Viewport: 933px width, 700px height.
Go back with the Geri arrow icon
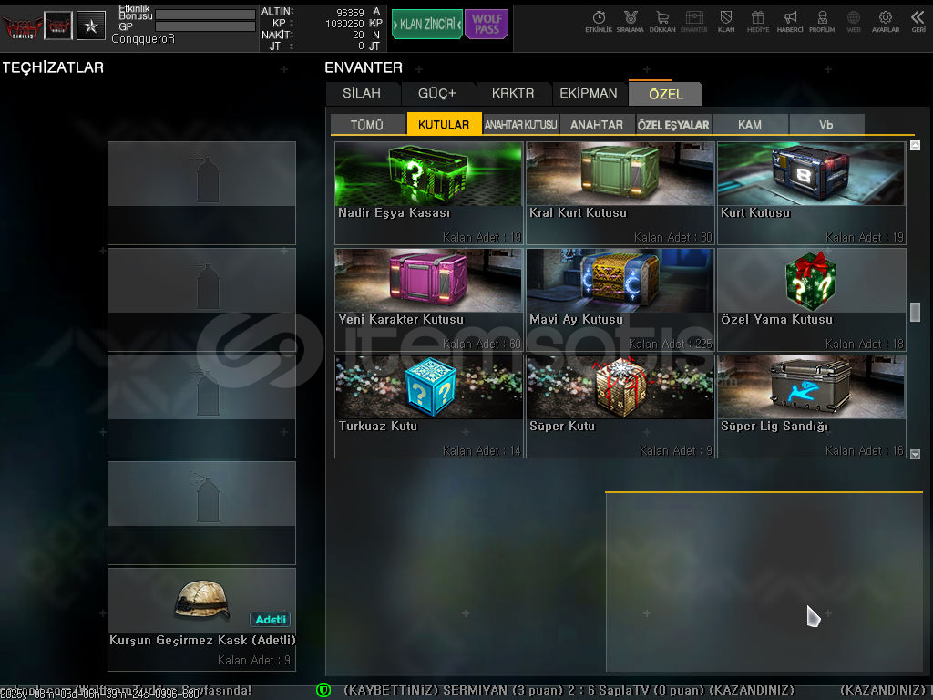[x=918, y=22]
